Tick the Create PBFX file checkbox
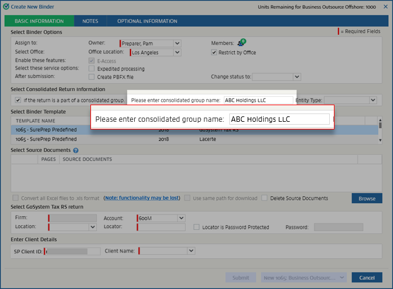This screenshot has width=393, height=289. click(x=91, y=77)
